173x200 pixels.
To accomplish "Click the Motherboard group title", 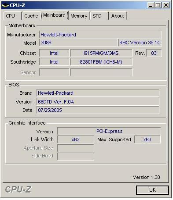I will (22, 25).
